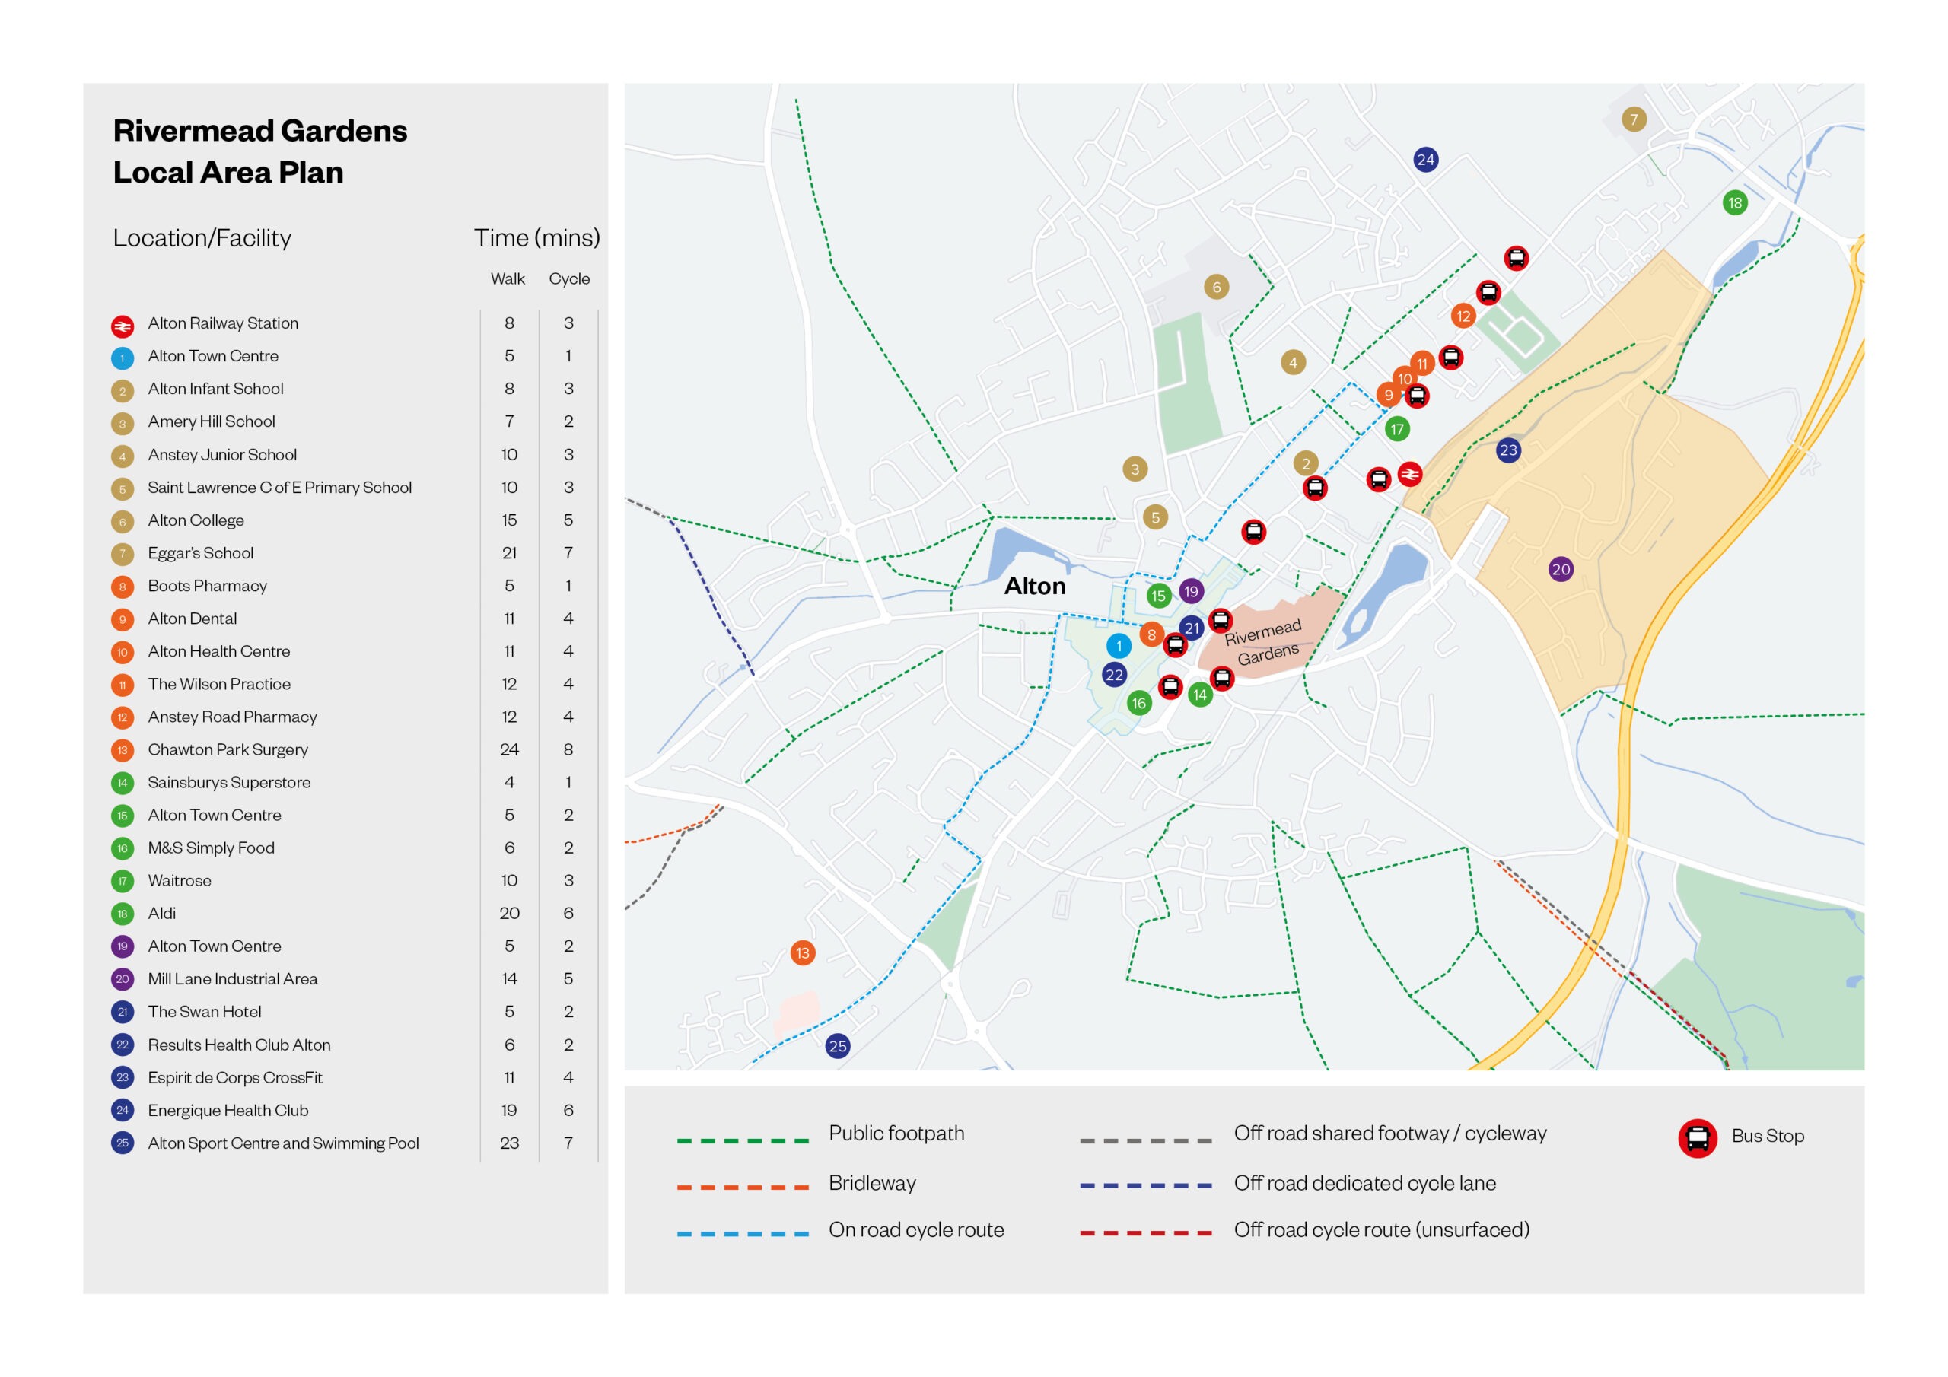Click green map marker 16 M&S Simply Food
Screen dimensions: 1948x1377
click(x=1139, y=702)
